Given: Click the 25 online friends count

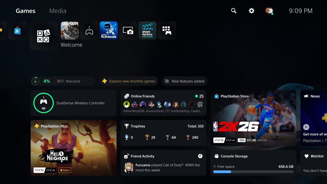Looking at the screenshot, I should pos(201,96).
